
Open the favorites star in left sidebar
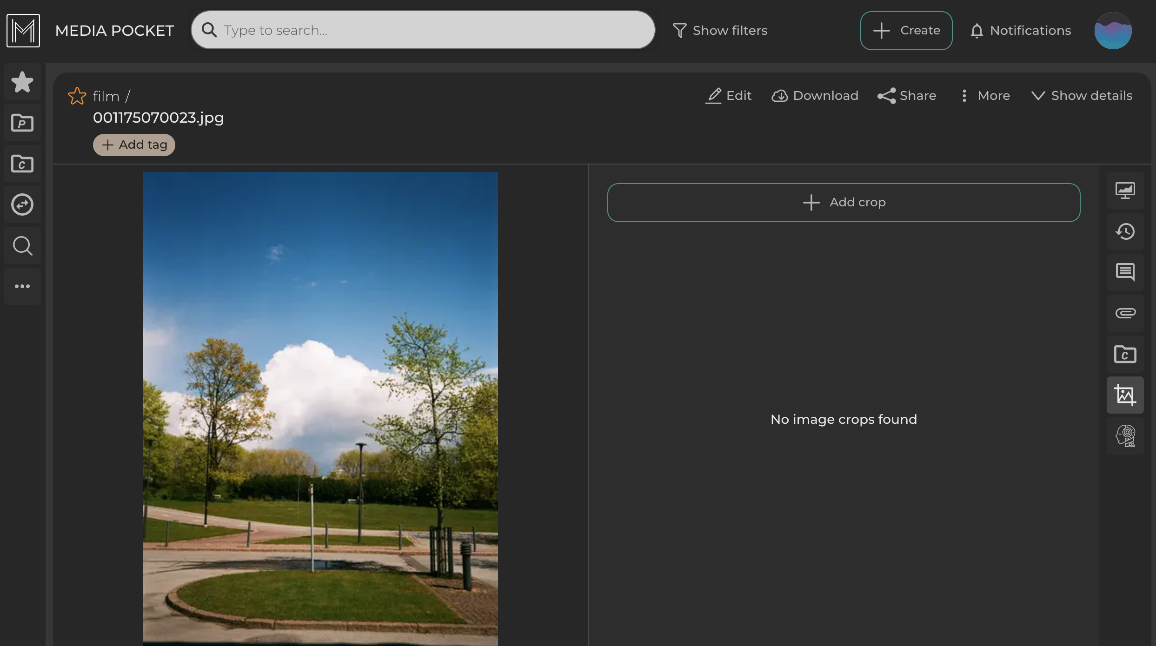(x=22, y=82)
